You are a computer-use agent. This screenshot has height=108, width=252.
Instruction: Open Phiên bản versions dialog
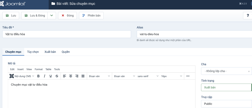click(91, 16)
